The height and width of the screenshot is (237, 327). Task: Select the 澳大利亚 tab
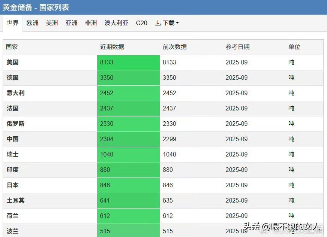click(x=116, y=23)
